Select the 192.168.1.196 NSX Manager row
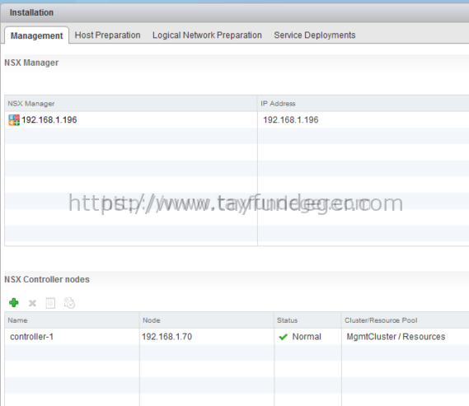Viewport: 469px width, 406px height. click(237, 119)
